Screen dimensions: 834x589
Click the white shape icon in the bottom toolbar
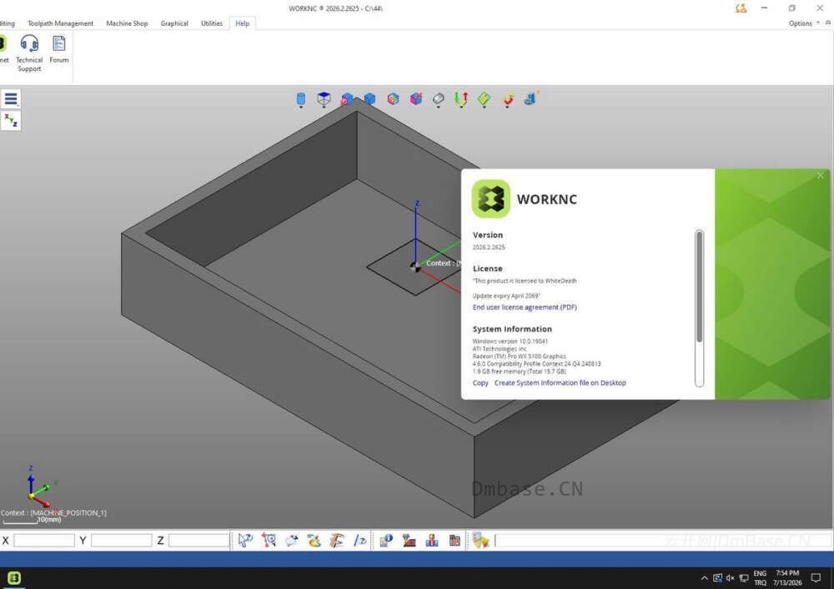click(x=292, y=541)
